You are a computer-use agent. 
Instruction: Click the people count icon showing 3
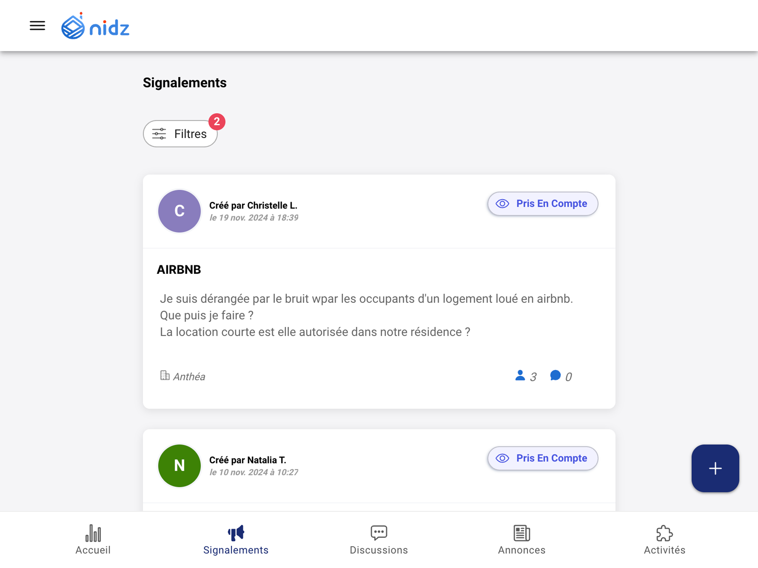click(520, 376)
